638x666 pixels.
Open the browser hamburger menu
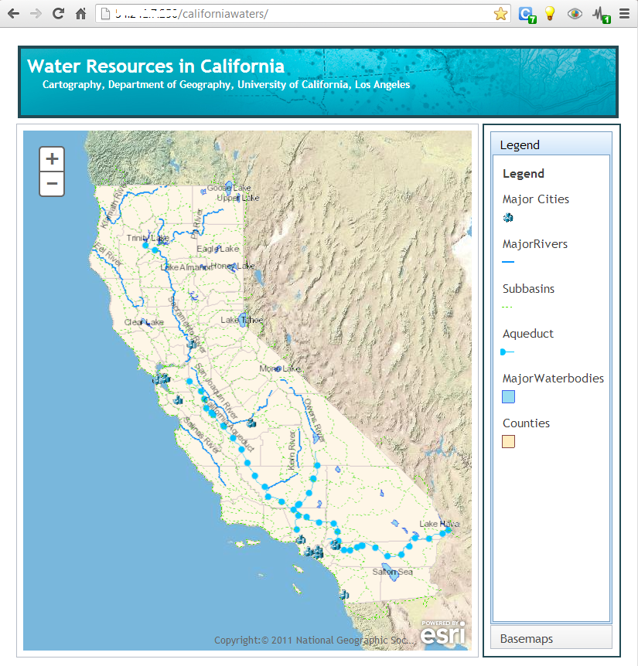625,13
